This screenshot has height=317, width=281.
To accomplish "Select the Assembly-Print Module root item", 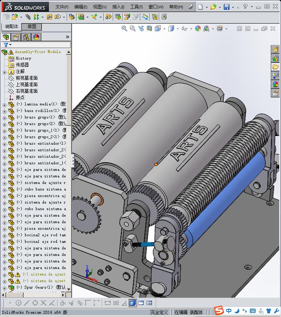I will tap(38, 52).
